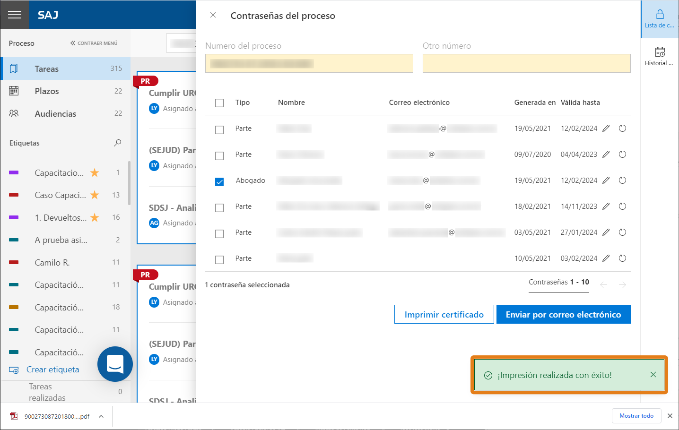Click the Nombre column header
Viewport: 679px width, 430px height.
(x=291, y=103)
